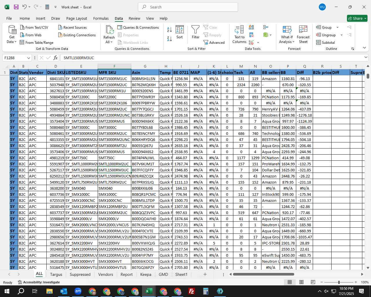Image resolution: width=371 pixels, height=297 pixels.
Task: Open Outlook from the taskbar
Action: tap(63, 291)
